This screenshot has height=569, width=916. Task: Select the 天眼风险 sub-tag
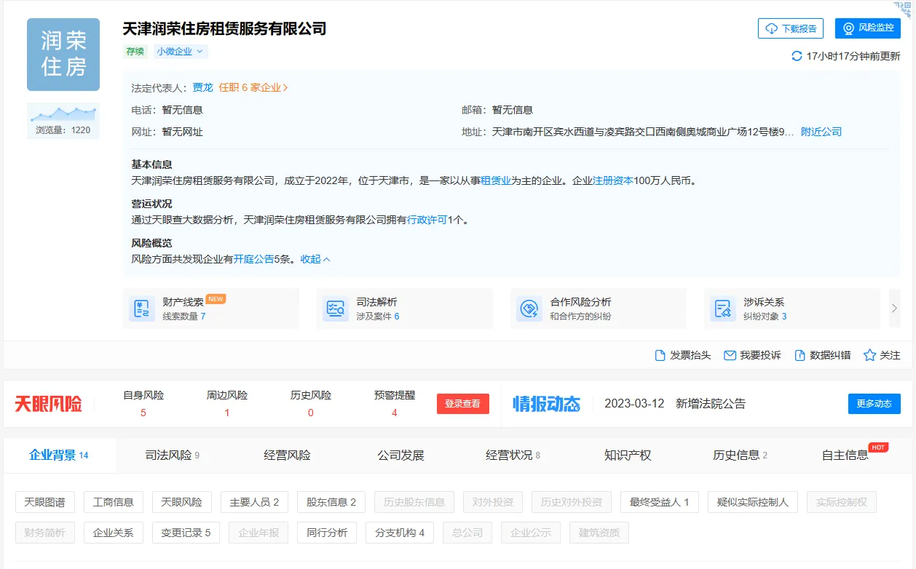point(182,502)
